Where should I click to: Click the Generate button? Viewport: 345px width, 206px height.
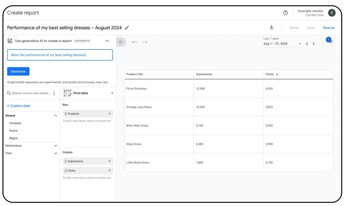click(x=18, y=71)
